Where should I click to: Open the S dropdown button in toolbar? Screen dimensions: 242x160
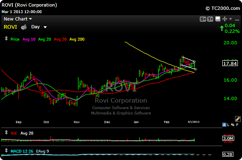[x=203, y=19]
